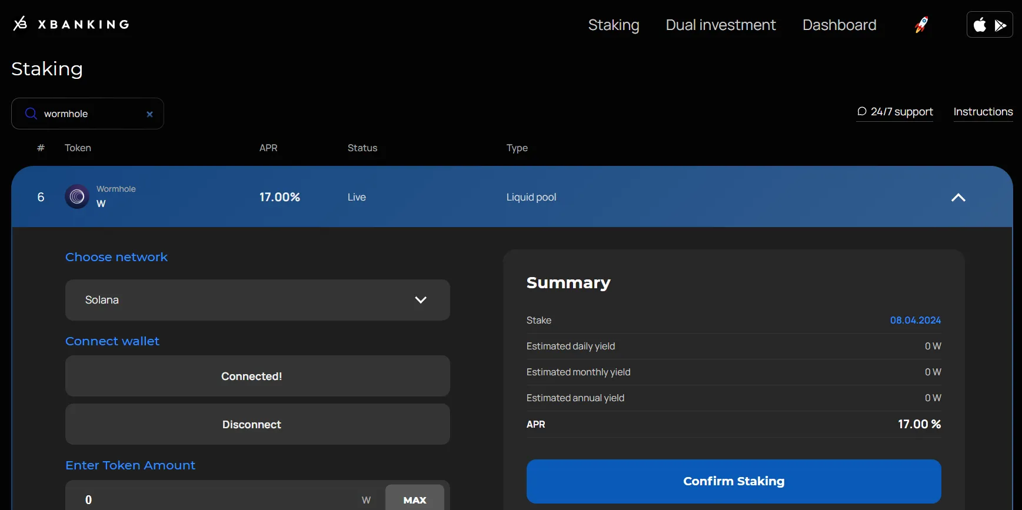Click the Google Play store icon
This screenshot has height=510, width=1022.
coord(1000,25)
